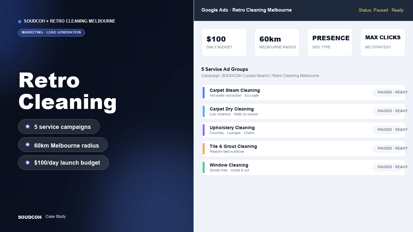The width and height of the screenshot is (413, 232).
Task: Click the "Restore tiled surfaces" description
Action: 227,152
